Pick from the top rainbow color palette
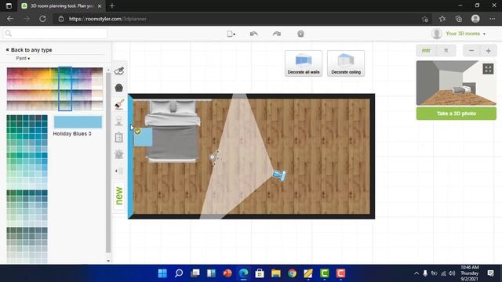Screen dimensions: 502x282 click(x=55, y=89)
